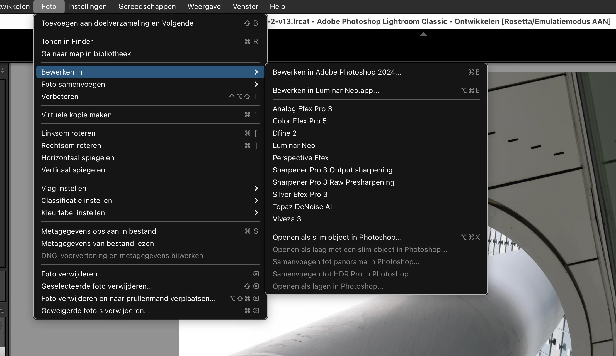Open the Instellingen menu
Image resolution: width=616 pixels, height=356 pixels.
point(87,6)
